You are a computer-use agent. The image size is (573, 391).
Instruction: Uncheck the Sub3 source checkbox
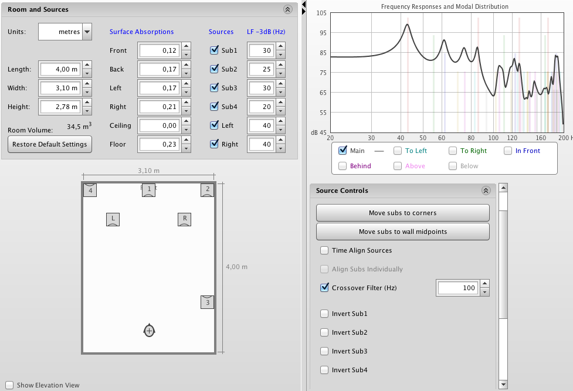pos(215,88)
